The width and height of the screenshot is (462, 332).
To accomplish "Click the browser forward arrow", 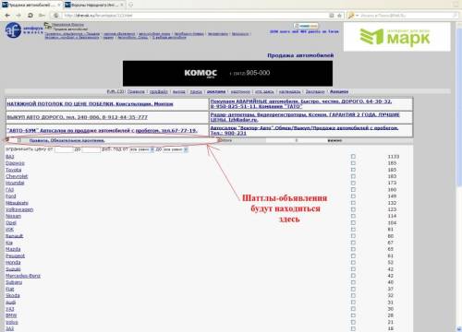I will tap(18, 15).
